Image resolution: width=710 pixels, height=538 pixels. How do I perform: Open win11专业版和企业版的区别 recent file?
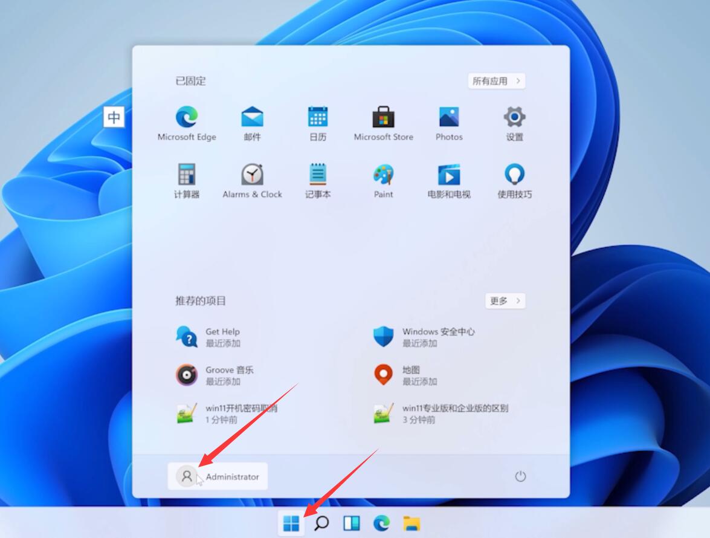point(441,413)
